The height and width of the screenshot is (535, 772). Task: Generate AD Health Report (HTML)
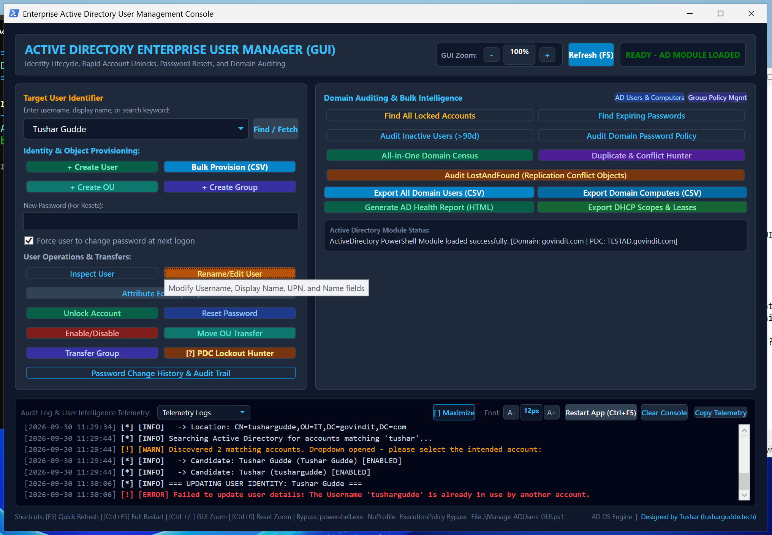click(429, 207)
